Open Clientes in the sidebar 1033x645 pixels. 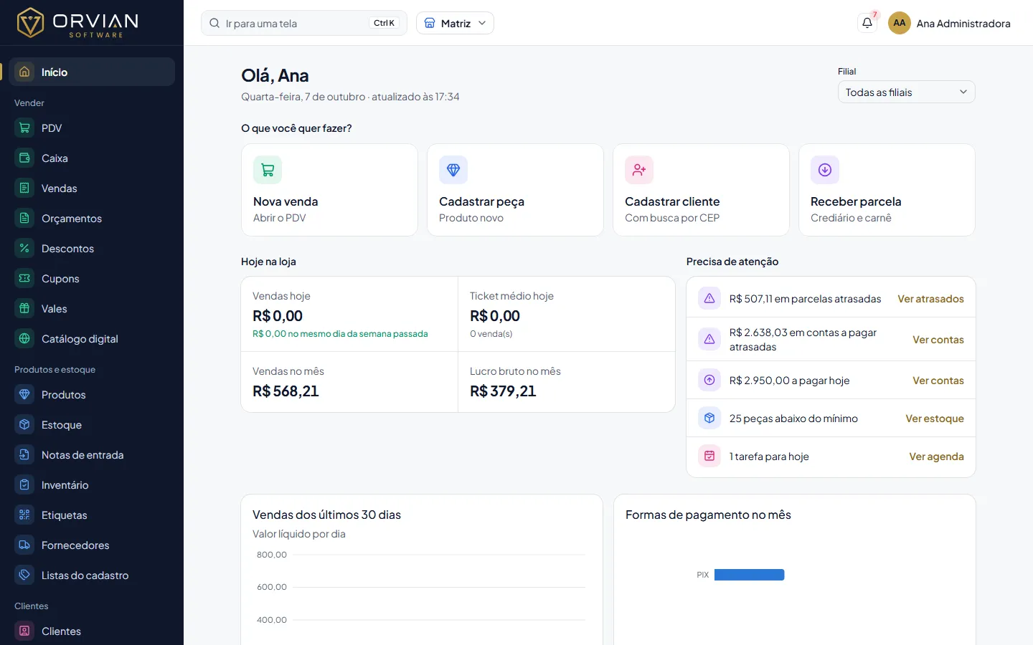[92, 631]
